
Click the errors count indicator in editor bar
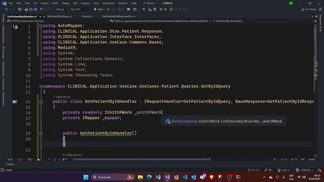pyautogui.click(x=30, y=160)
